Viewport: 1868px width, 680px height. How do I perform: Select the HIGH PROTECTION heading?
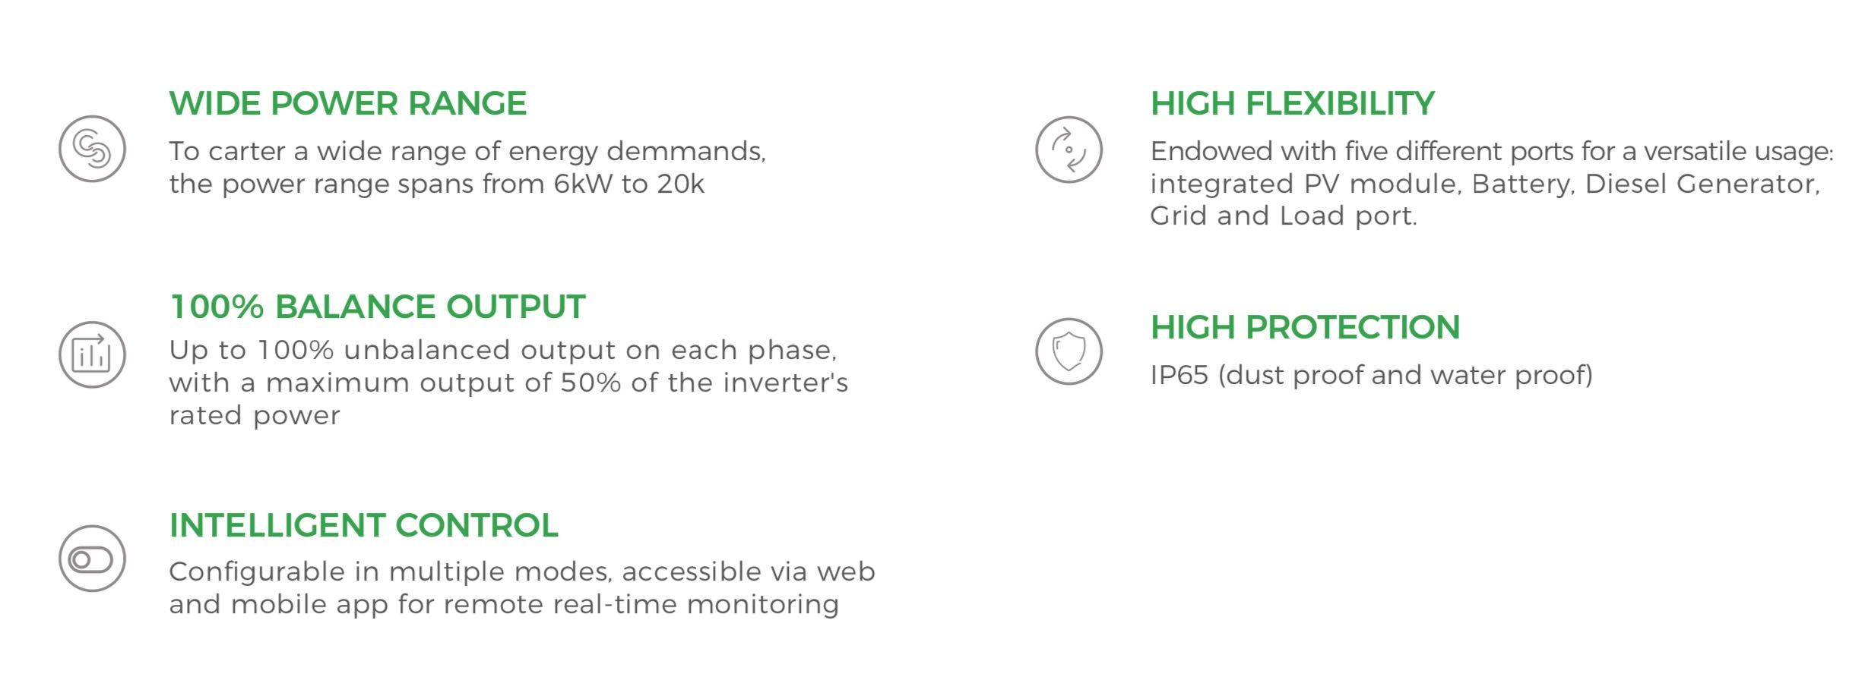tap(1305, 327)
